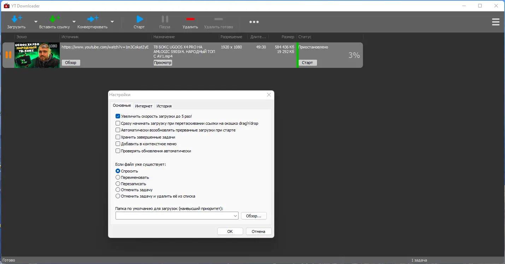The height and width of the screenshot is (264, 505).
Task: Click the HD 1080 badge on the thumbnail
Action: [x=49, y=46]
